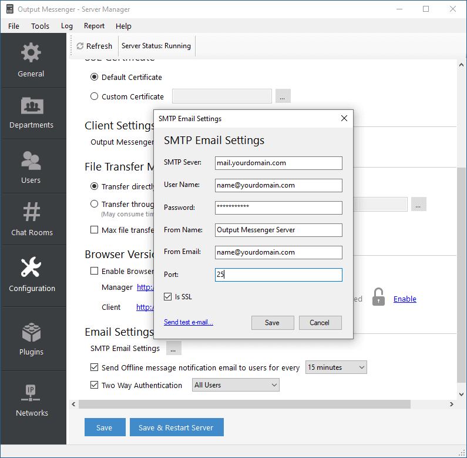Open the All Users authentication dropdown
The image size is (467, 458).
coord(236,385)
